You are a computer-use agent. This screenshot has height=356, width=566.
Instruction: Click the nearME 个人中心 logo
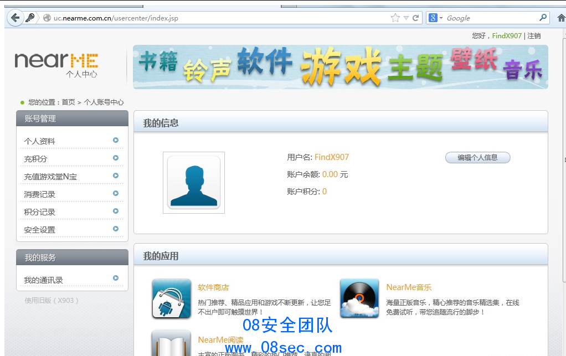56,65
